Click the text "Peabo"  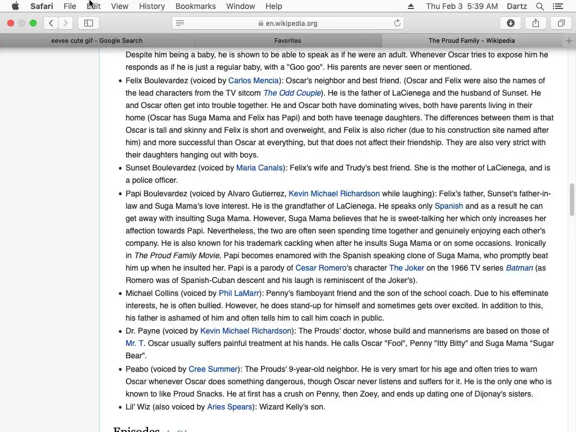click(x=137, y=369)
